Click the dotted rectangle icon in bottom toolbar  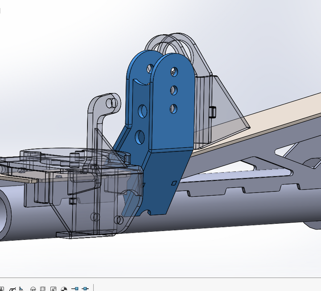point(43,289)
